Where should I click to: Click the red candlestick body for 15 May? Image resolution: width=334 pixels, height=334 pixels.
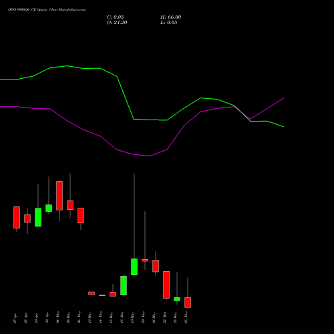113,294
